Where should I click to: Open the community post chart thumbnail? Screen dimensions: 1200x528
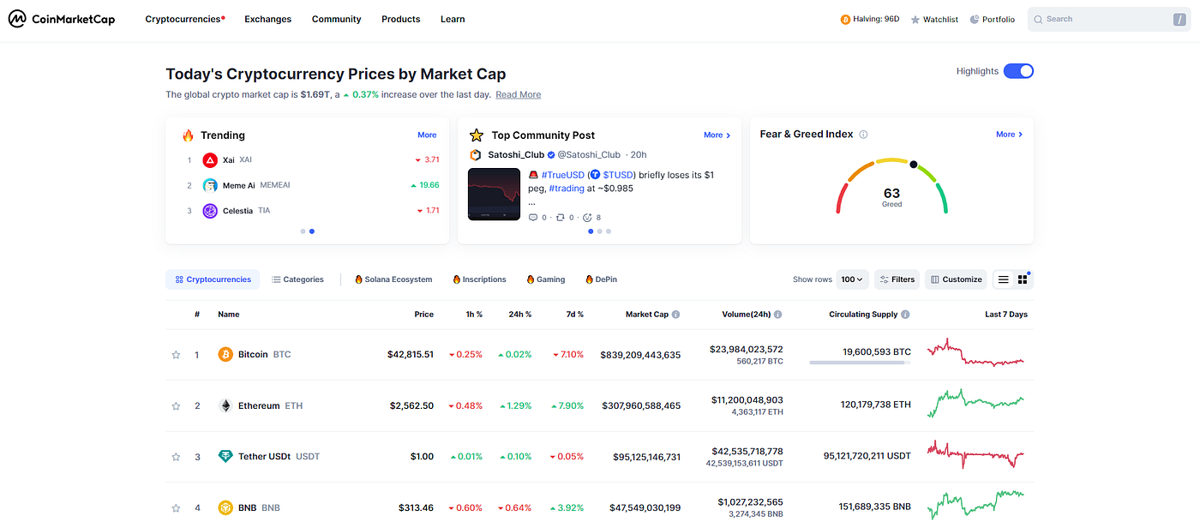pyautogui.click(x=494, y=194)
